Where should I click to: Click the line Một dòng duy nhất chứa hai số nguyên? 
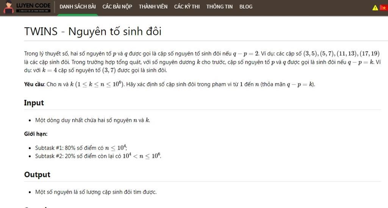pos(92,120)
